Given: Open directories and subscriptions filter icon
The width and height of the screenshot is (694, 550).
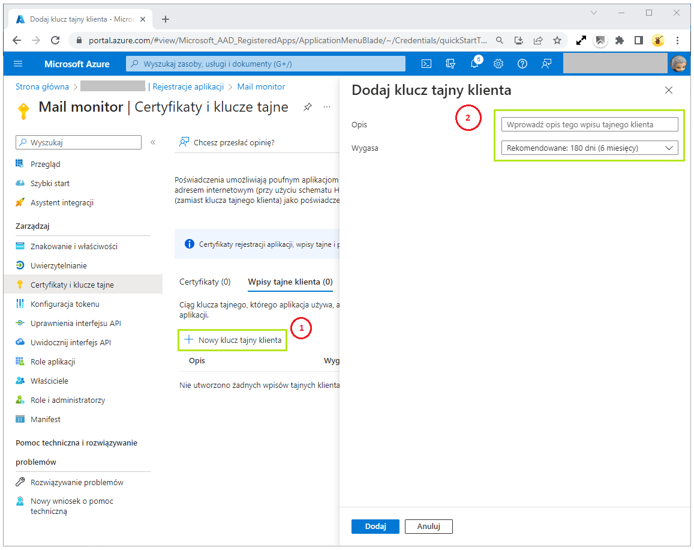Looking at the screenshot, I should tap(450, 64).
